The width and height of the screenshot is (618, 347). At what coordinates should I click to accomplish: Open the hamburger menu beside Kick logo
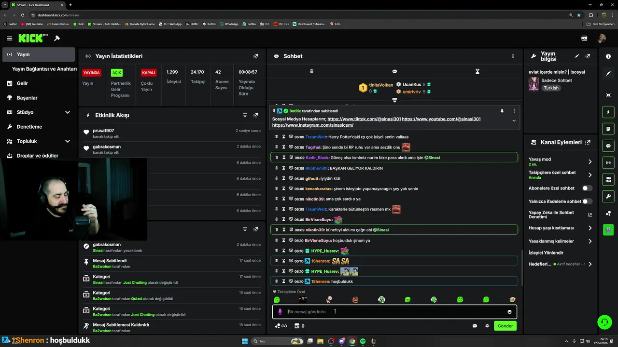pyautogui.click(x=10, y=38)
